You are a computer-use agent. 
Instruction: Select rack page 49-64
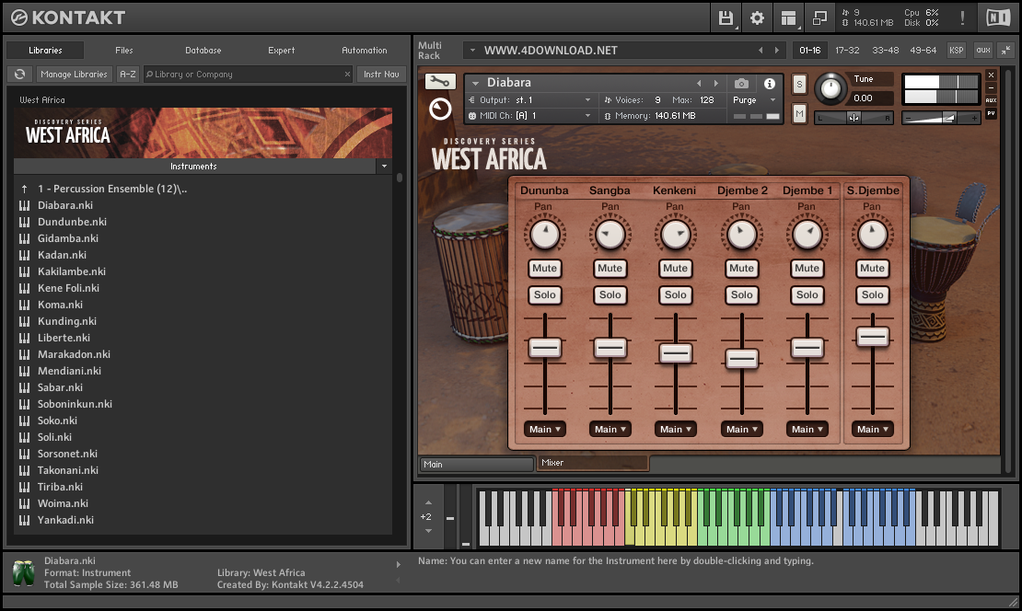pyautogui.click(x=923, y=51)
